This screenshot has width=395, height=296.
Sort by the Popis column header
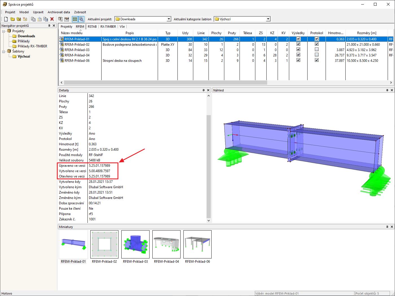130,33
